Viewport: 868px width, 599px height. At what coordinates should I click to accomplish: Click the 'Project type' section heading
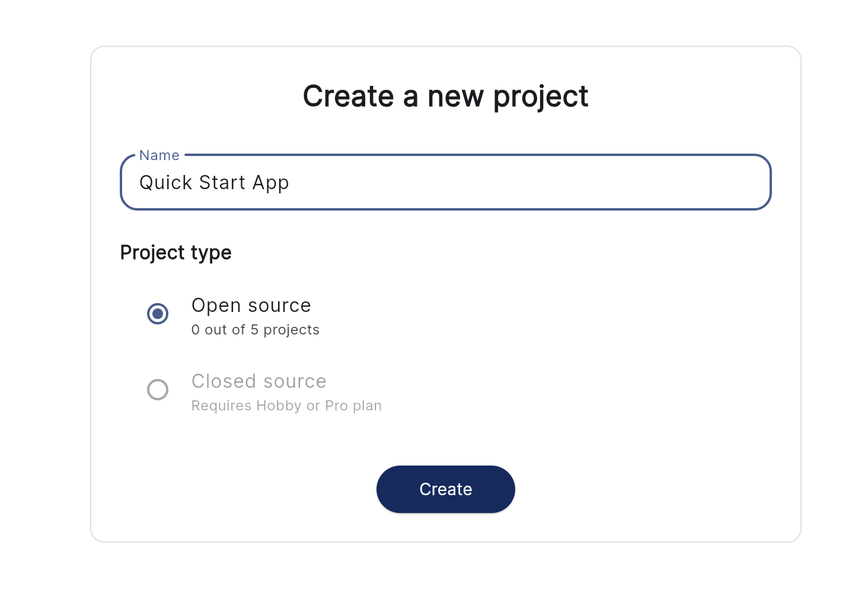coord(175,252)
